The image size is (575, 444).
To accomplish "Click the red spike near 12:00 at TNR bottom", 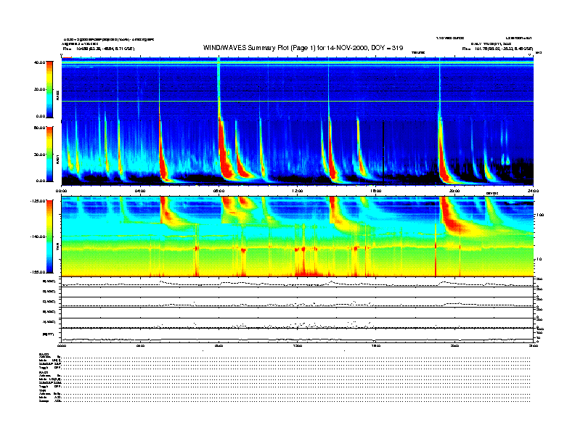I will click(303, 262).
